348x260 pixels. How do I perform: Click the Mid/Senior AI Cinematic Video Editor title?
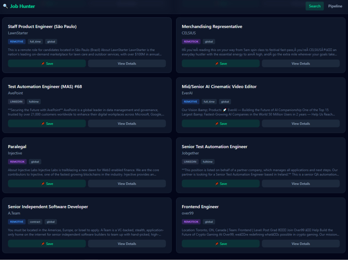219,86
